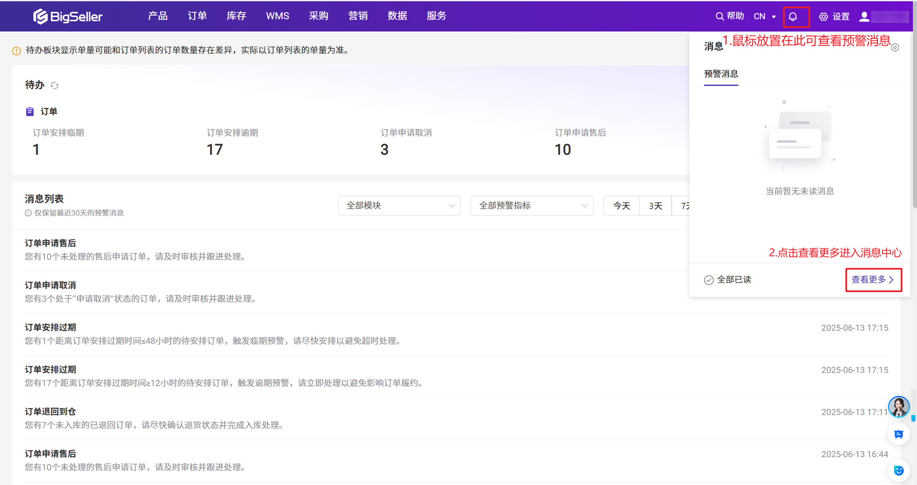
Task: Open message panel settings hexagon icon
Action: [895, 47]
